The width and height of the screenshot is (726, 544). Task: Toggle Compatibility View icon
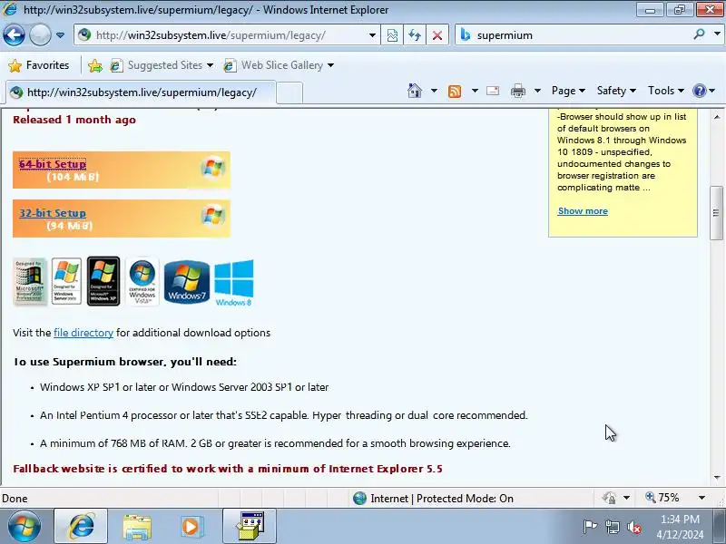coord(392,35)
